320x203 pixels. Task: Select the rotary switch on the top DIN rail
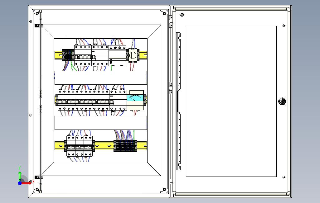(133, 55)
